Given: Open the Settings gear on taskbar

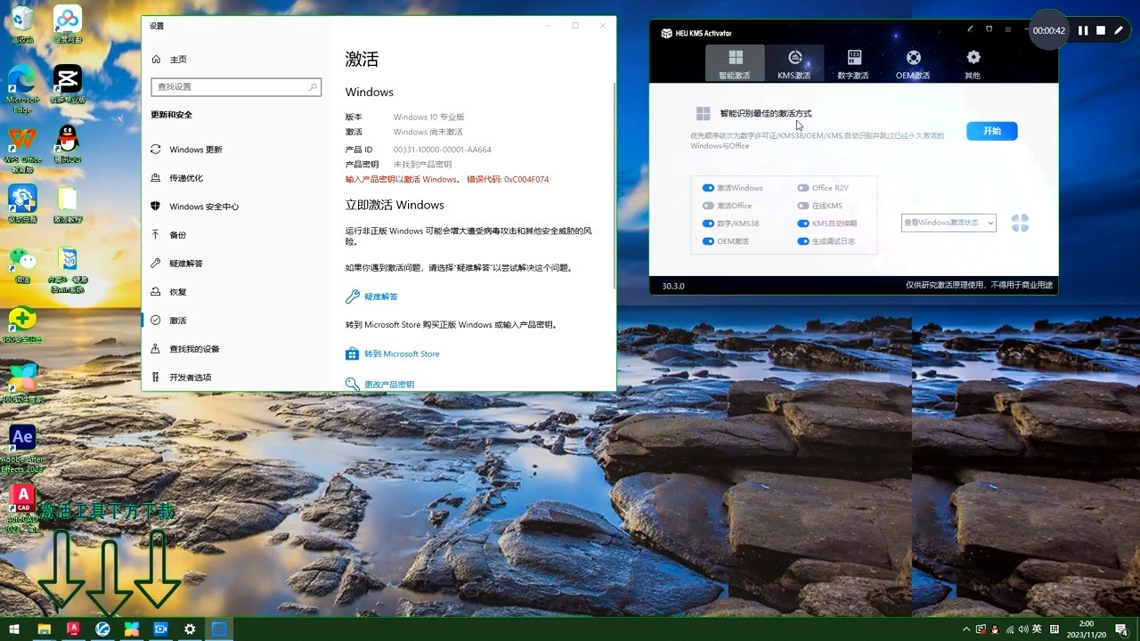Looking at the screenshot, I should tap(190, 629).
